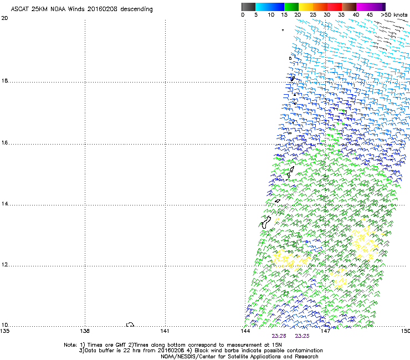This screenshot has width=410, height=360.
Task: Click the 'NOAA/NESDIS/Center for Satellite Applications and Research' credit
Action: click(x=239, y=357)
